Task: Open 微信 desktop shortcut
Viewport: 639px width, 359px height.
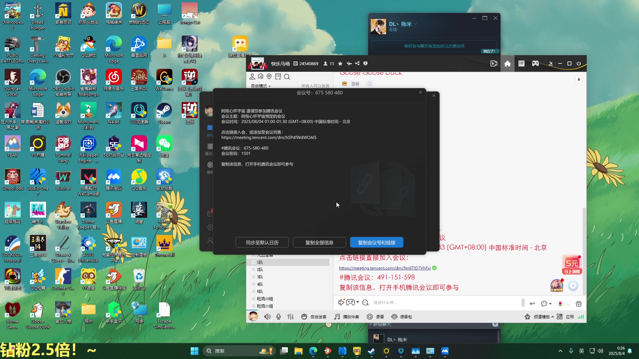Action: coord(164,147)
